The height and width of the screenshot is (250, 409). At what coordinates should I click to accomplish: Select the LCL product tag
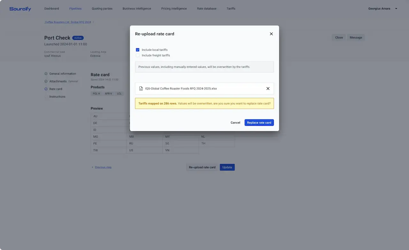click(x=119, y=94)
